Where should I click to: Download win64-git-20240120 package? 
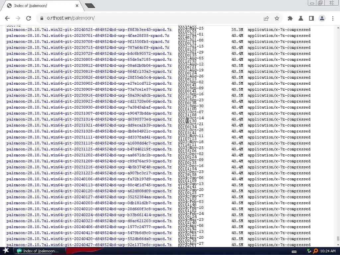(89, 191)
